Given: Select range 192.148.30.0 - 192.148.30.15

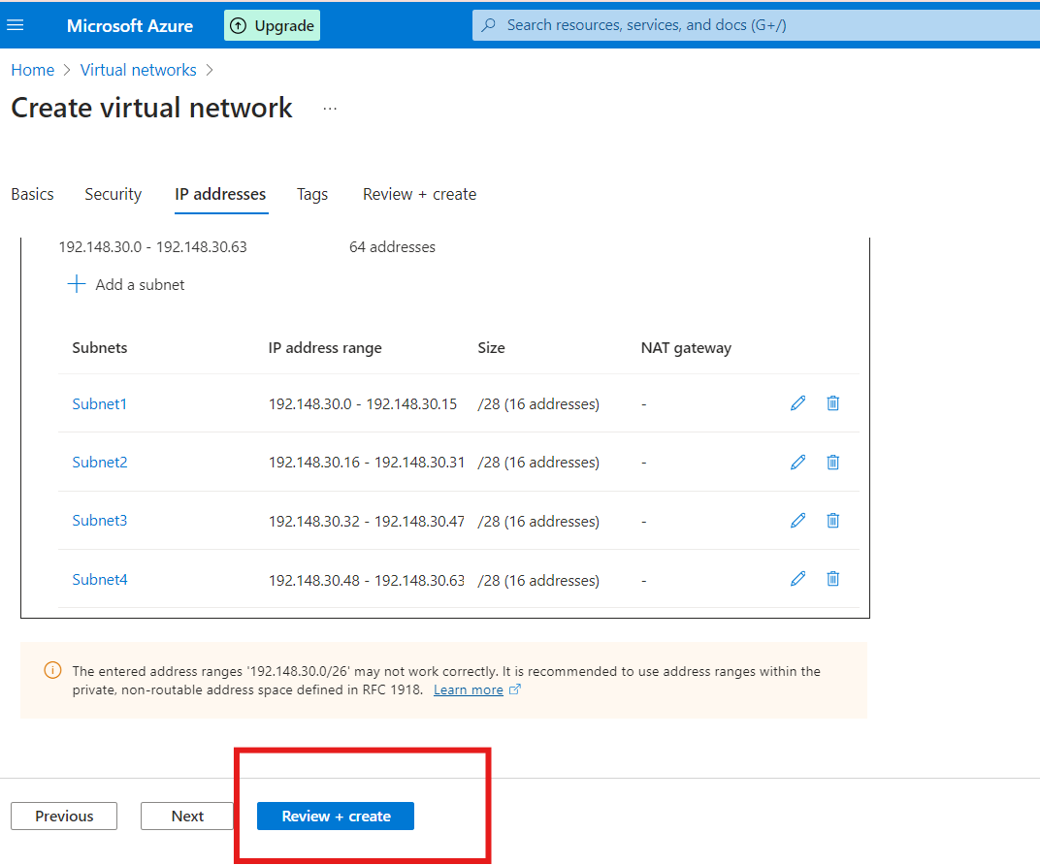Looking at the screenshot, I should click(x=363, y=404).
